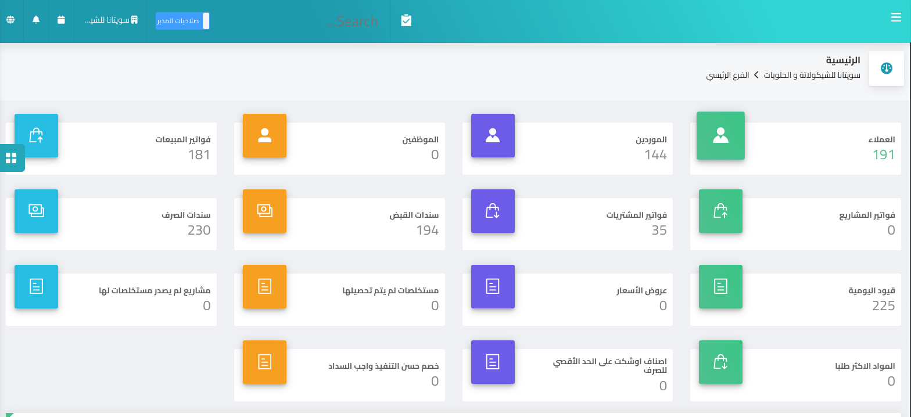Click the orange سندات القبض money icon
The image size is (911, 417).
264,211
